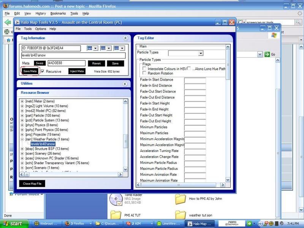Viewport: 304px width, 228px height.
Task: Click the PMI AI TUT folder icon
Action: click(116, 215)
